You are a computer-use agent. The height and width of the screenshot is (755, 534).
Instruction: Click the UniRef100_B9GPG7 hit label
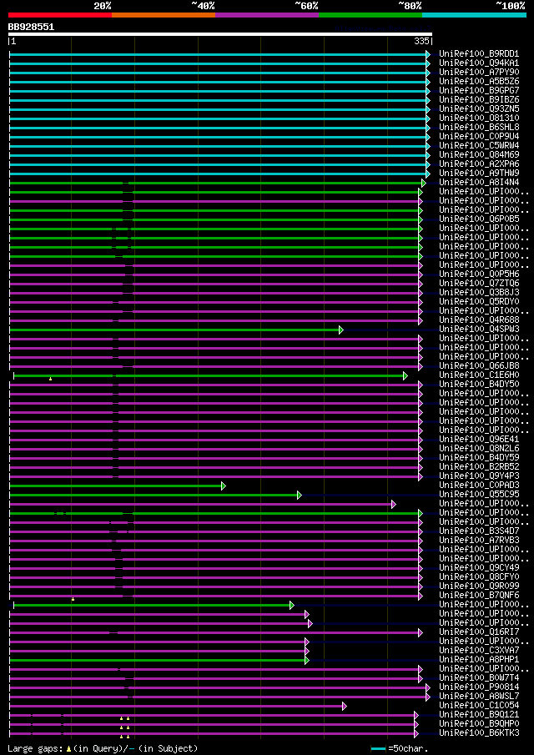479,91
